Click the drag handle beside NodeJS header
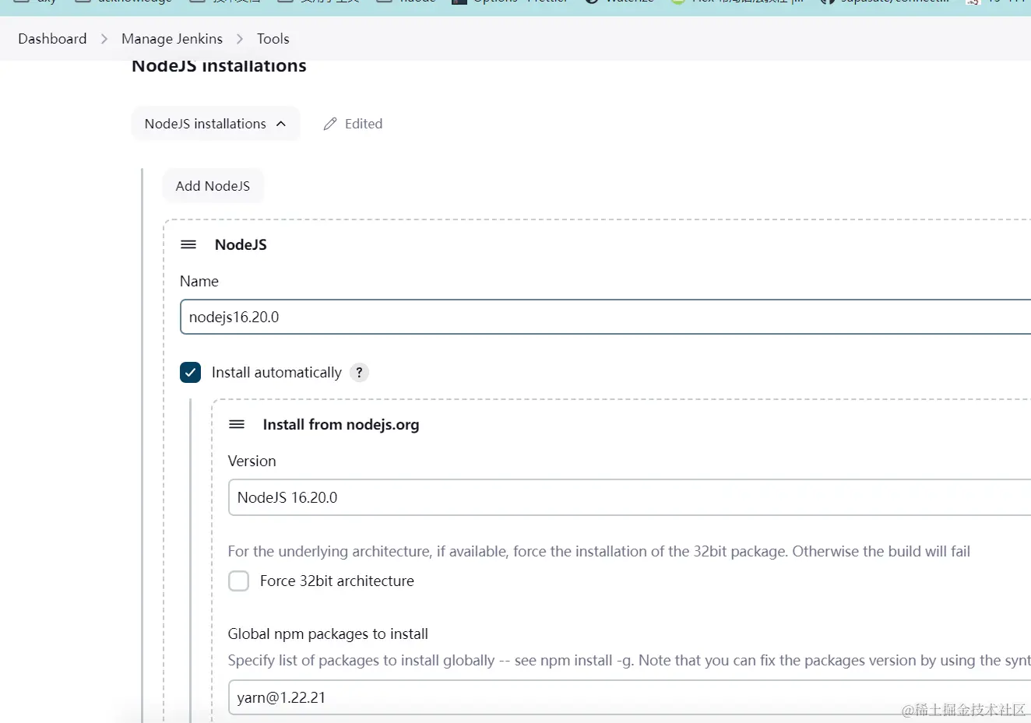This screenshot has width=1031, height=723. coord(188,244)
